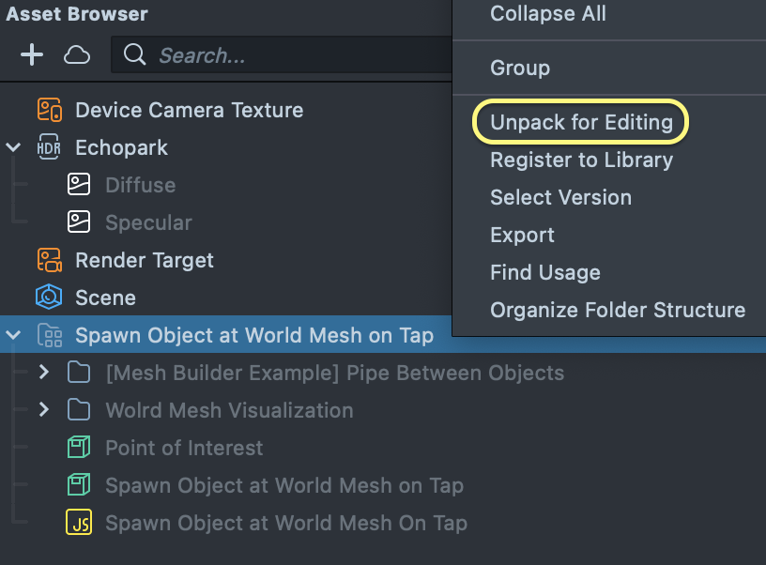Choose Organize Folder Structure option

coord(618,310)
